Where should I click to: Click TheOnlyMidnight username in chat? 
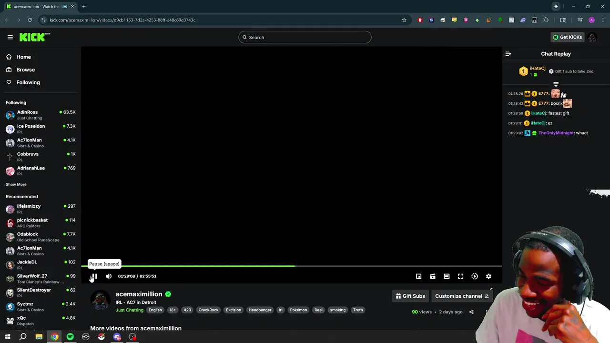click(x=556, y=133)
